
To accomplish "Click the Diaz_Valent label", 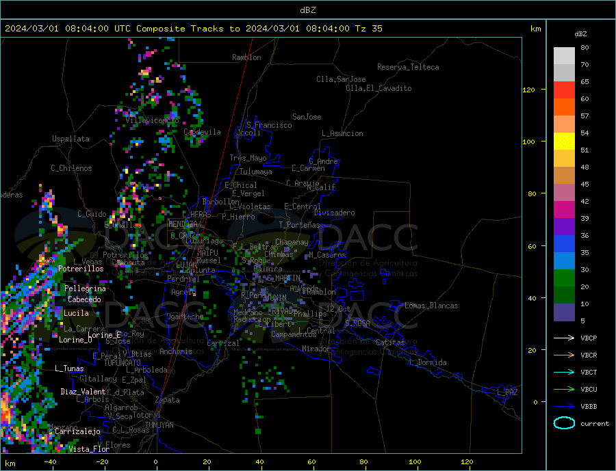I will click(84, 392).
